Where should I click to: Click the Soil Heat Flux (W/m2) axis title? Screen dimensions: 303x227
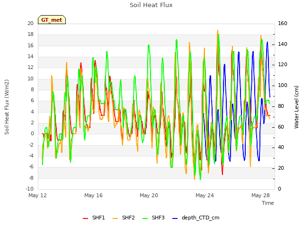click(x=7, y=107)
